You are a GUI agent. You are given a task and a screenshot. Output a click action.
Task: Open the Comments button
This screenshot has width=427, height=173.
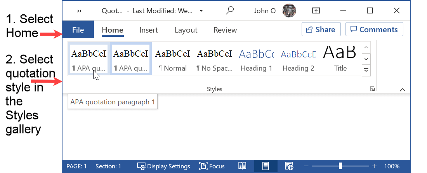coord(374,29)
